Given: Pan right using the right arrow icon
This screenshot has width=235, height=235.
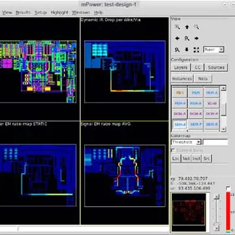Looking at the screenshot, I should coord(196,39).
